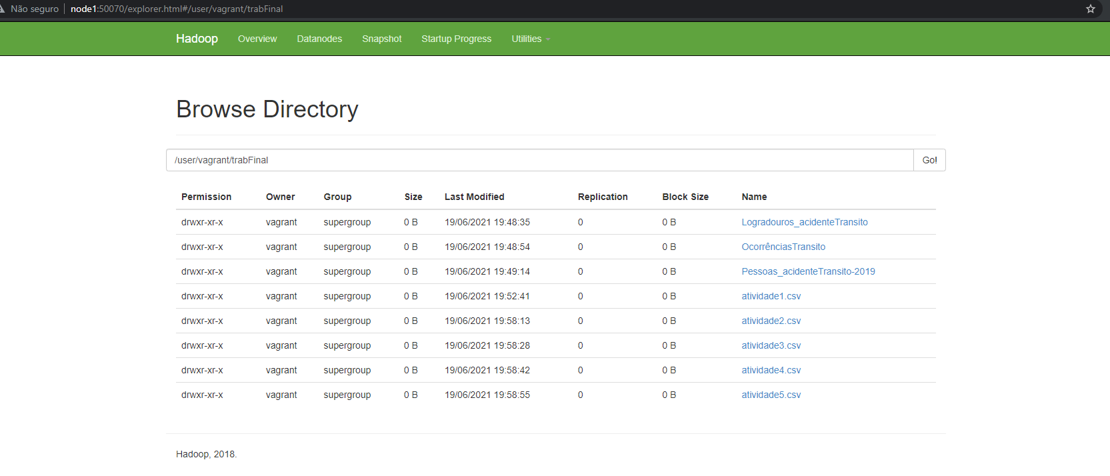Click the browser address bar URL
This screenshot has height=476, width=1110.
pyautogui.click(x=177, y=9)
